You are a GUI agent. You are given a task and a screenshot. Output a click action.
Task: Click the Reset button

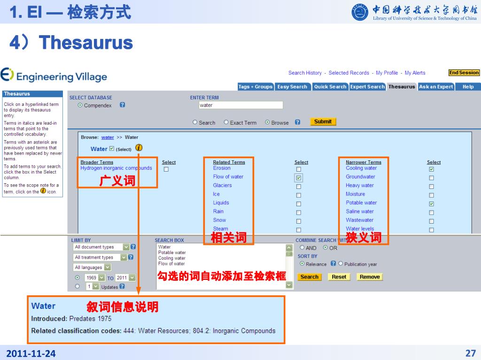(339, 277)
